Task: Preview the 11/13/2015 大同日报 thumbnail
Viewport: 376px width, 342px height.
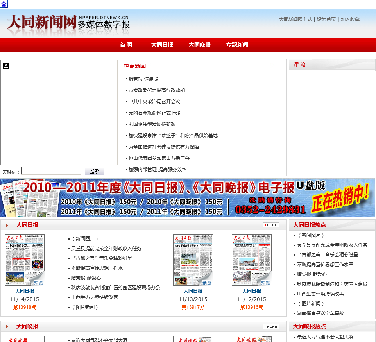Action: click(x=193, y=260)
